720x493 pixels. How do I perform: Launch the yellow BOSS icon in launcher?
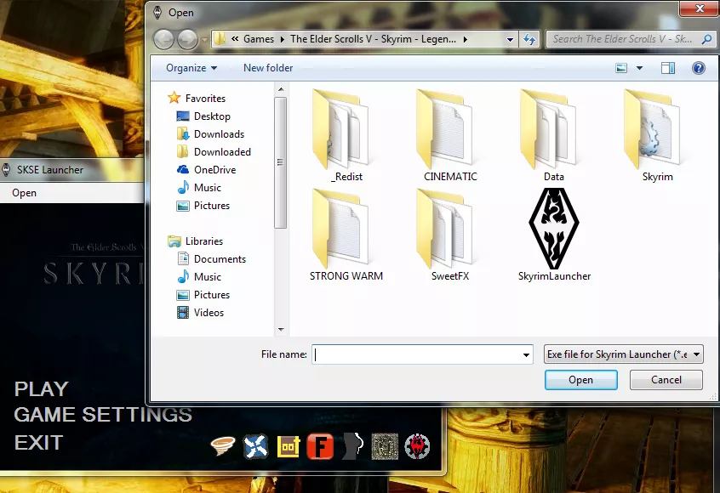click(289, 447)
